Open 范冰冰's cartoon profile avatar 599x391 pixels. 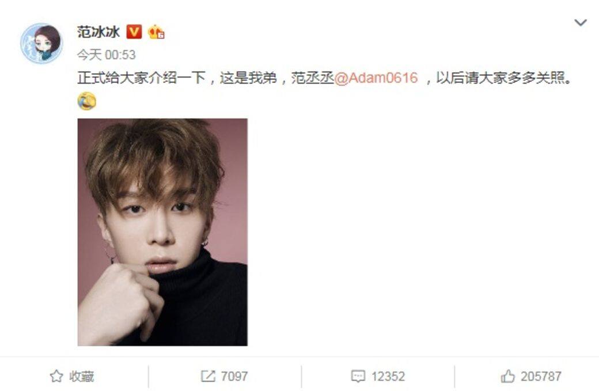pos(41,43)
